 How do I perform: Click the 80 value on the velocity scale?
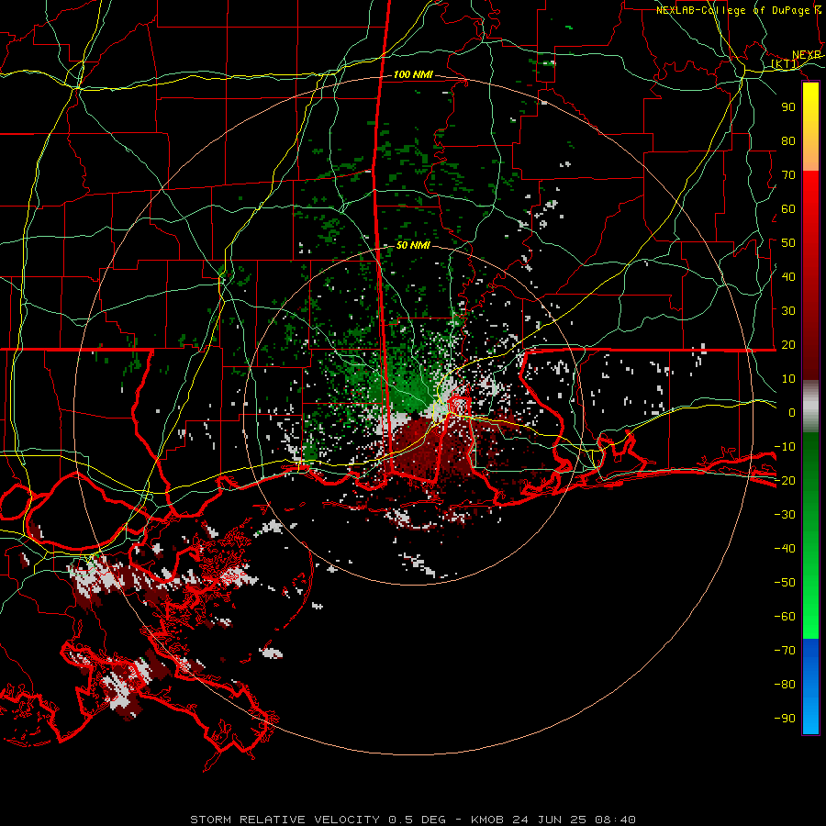788,141
